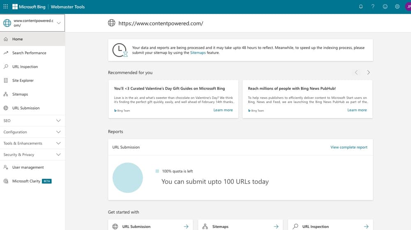Expand the Security & Privacy section
411x230 pixels.
32,154
